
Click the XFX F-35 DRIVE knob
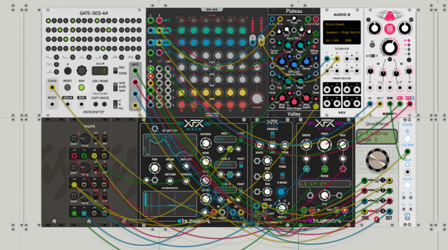pos(306,145)
